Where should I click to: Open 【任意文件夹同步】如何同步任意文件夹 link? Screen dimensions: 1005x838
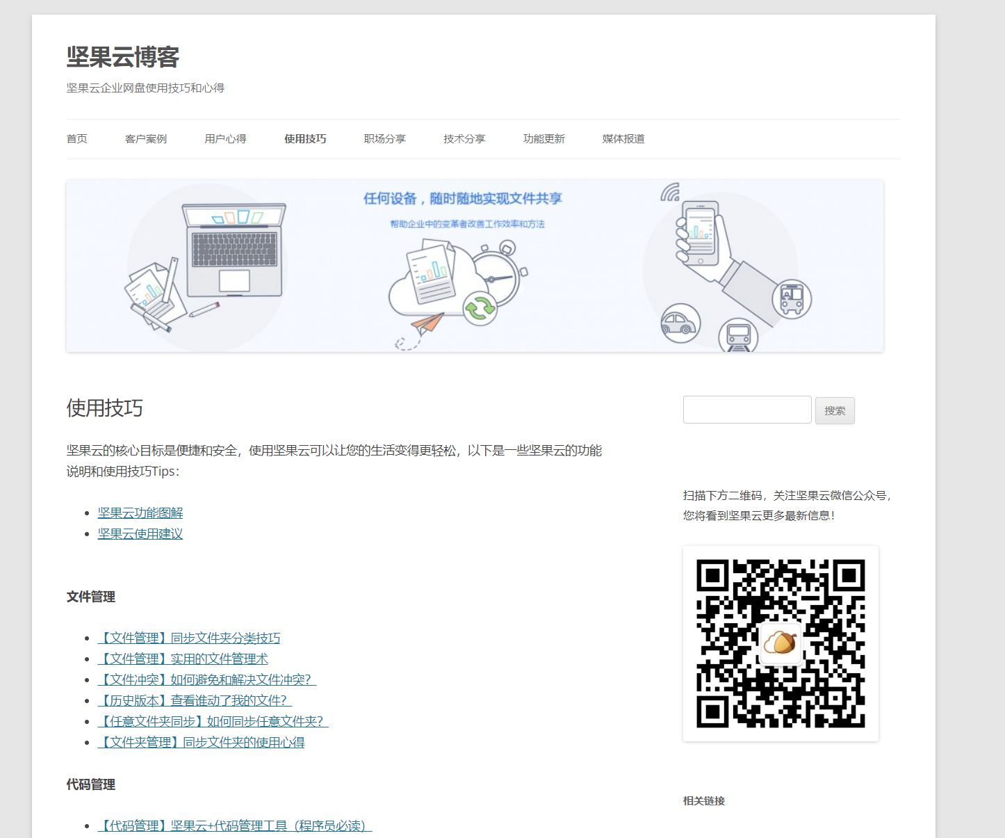(x=213, y=721)
